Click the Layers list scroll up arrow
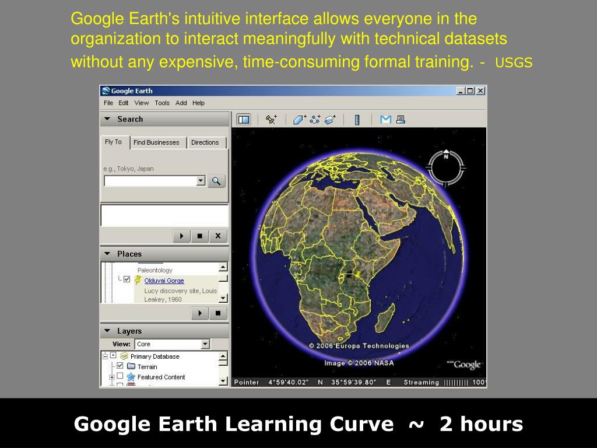The image size is (597, 448). 223,356
